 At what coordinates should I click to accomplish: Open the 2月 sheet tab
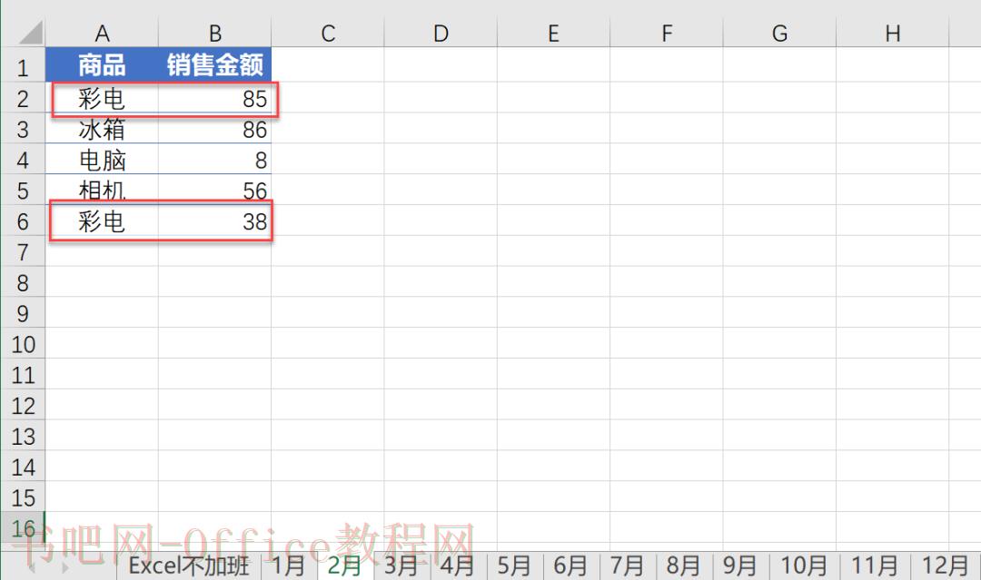345,566
